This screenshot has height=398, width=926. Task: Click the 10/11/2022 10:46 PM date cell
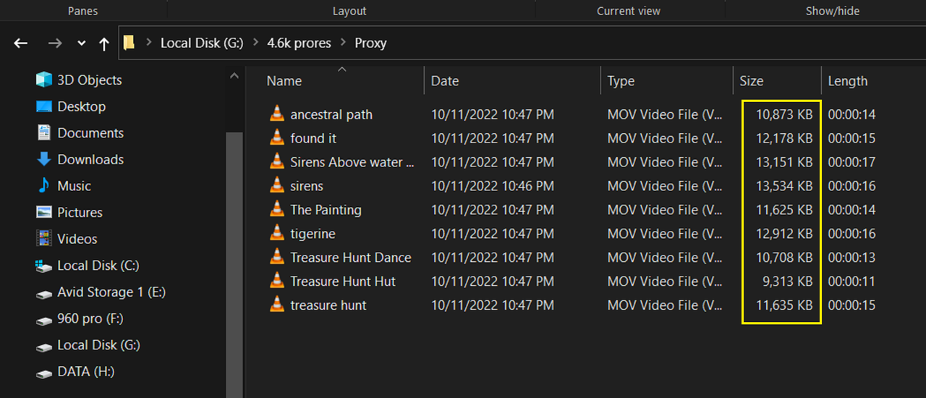click(x=493, y=186)
